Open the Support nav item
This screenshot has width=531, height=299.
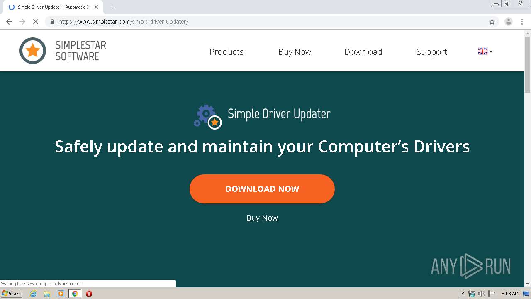[432, 52]
